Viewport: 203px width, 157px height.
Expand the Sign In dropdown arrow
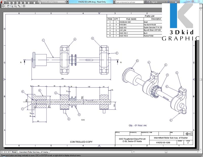coord(165,2)
